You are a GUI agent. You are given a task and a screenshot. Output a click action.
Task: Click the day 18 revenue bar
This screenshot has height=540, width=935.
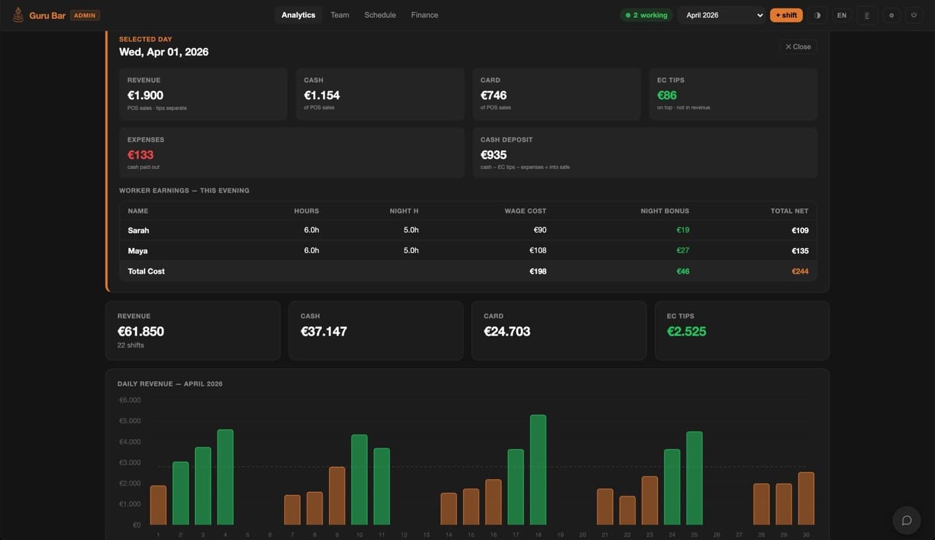538,470
